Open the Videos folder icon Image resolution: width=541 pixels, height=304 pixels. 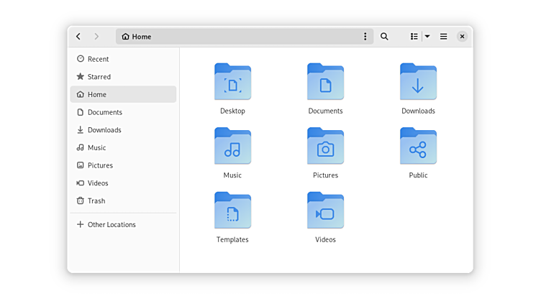(x=325, y=210)
